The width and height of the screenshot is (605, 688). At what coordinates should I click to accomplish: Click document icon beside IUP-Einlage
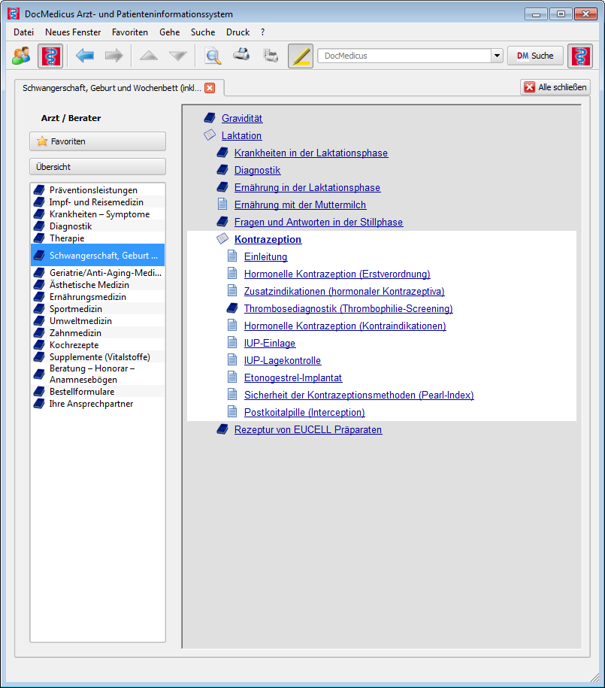tap(232, 343)
